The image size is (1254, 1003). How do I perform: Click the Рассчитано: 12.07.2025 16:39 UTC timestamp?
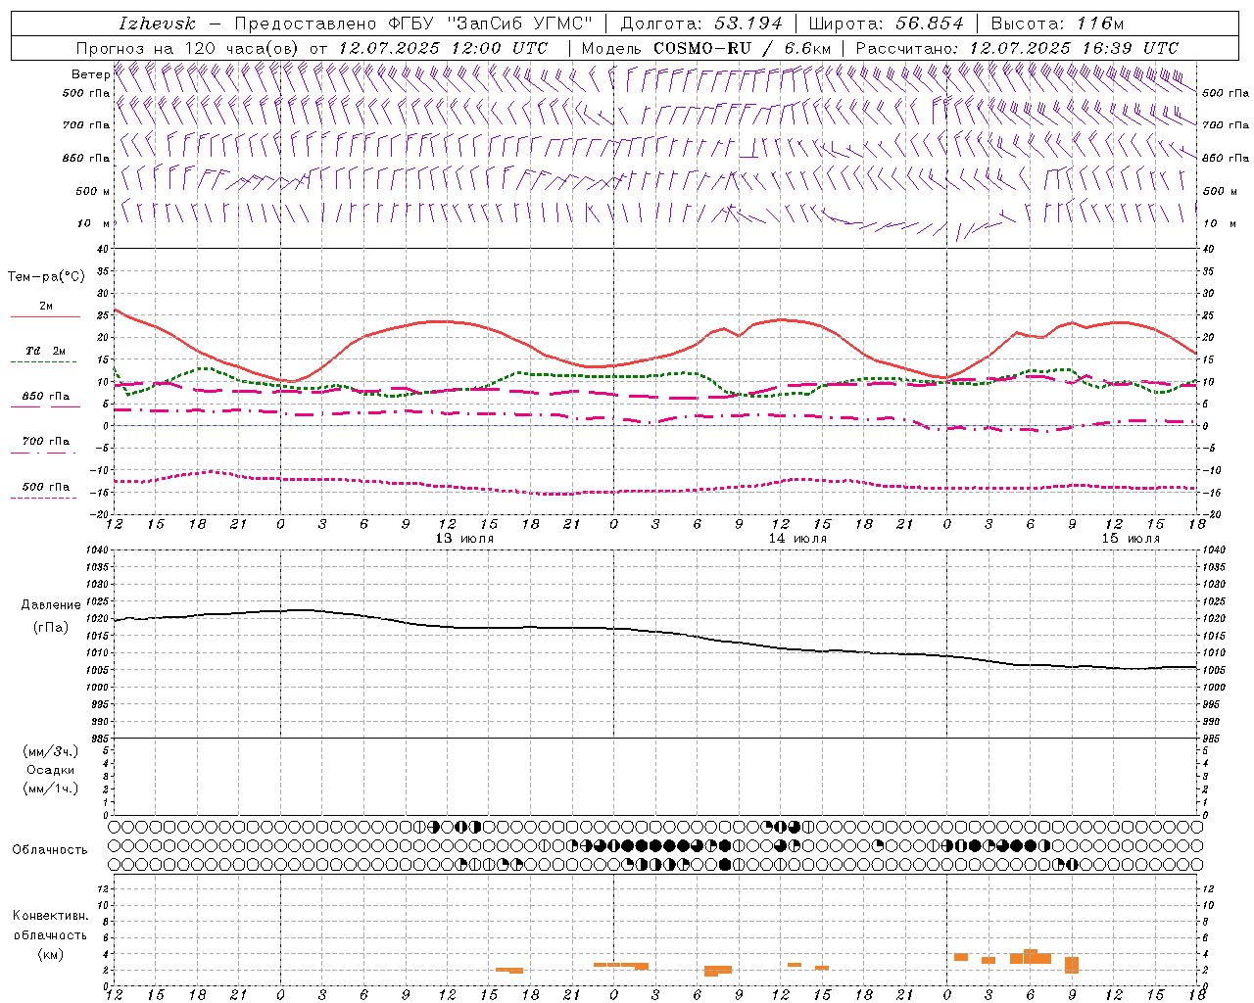click(1017, 48)
